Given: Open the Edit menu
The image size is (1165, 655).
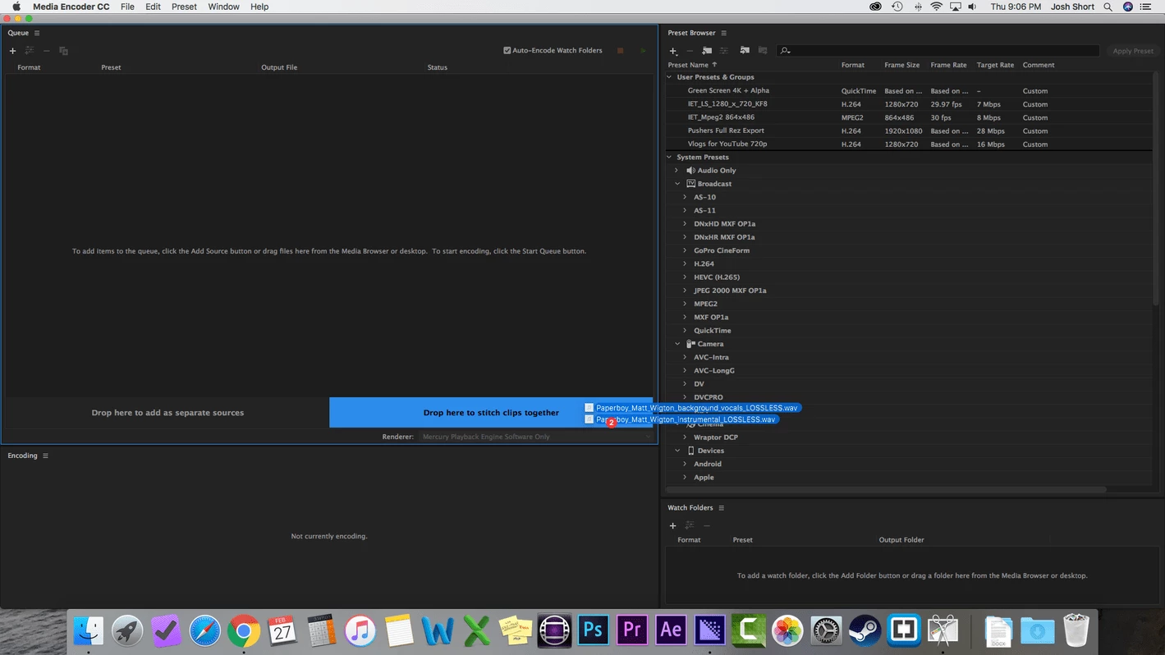Looking at the screenshot, I should [x=154, y=7].
